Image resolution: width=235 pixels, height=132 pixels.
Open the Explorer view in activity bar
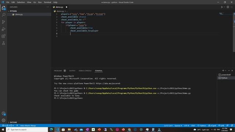[x=3, y=8]
